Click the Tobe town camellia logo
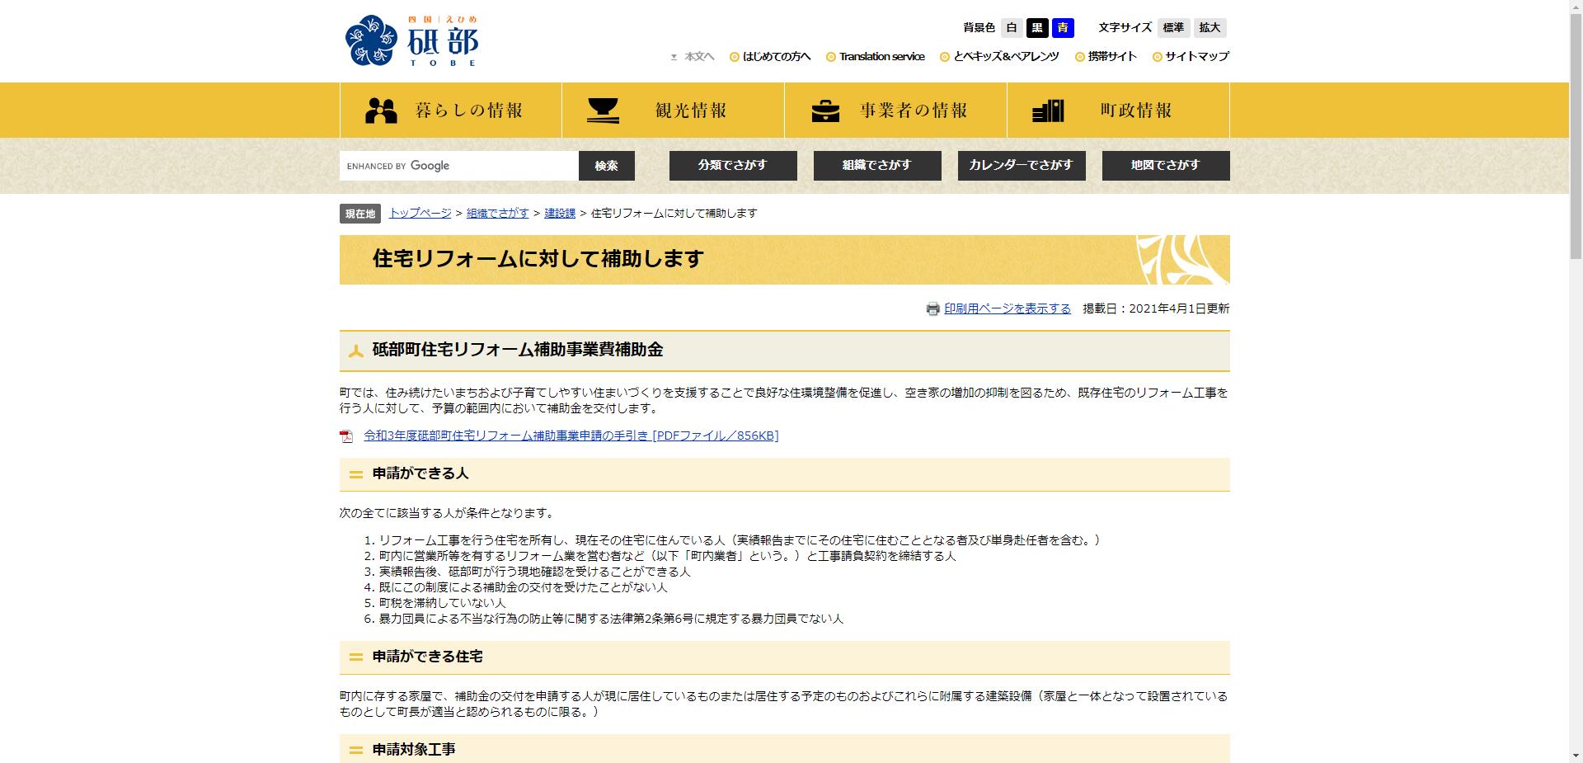Screen dimensions: 1583x763 (370, 40)
